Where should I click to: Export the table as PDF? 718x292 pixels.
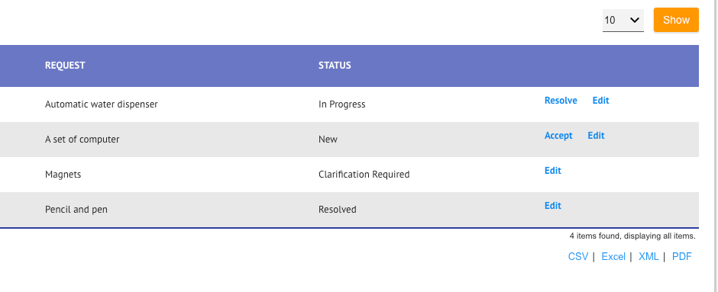pyautogui.click(x=681, y=257)
